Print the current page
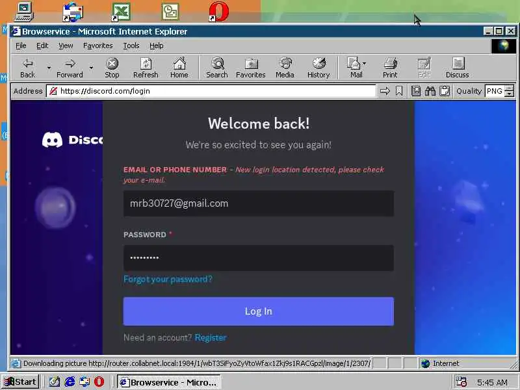Image resolution: width=520 pixels, height=390 pixels. coord(391,68)
